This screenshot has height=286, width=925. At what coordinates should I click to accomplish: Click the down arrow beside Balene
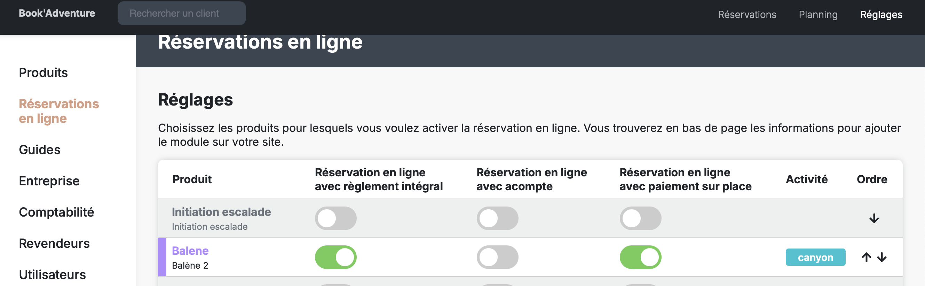(x=881, y=257)
